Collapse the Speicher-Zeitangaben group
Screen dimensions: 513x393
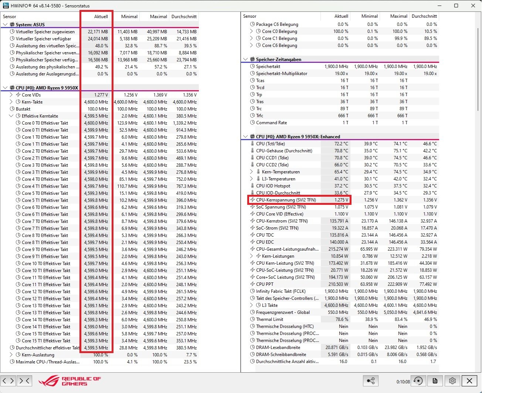click(x=245, y=59)
